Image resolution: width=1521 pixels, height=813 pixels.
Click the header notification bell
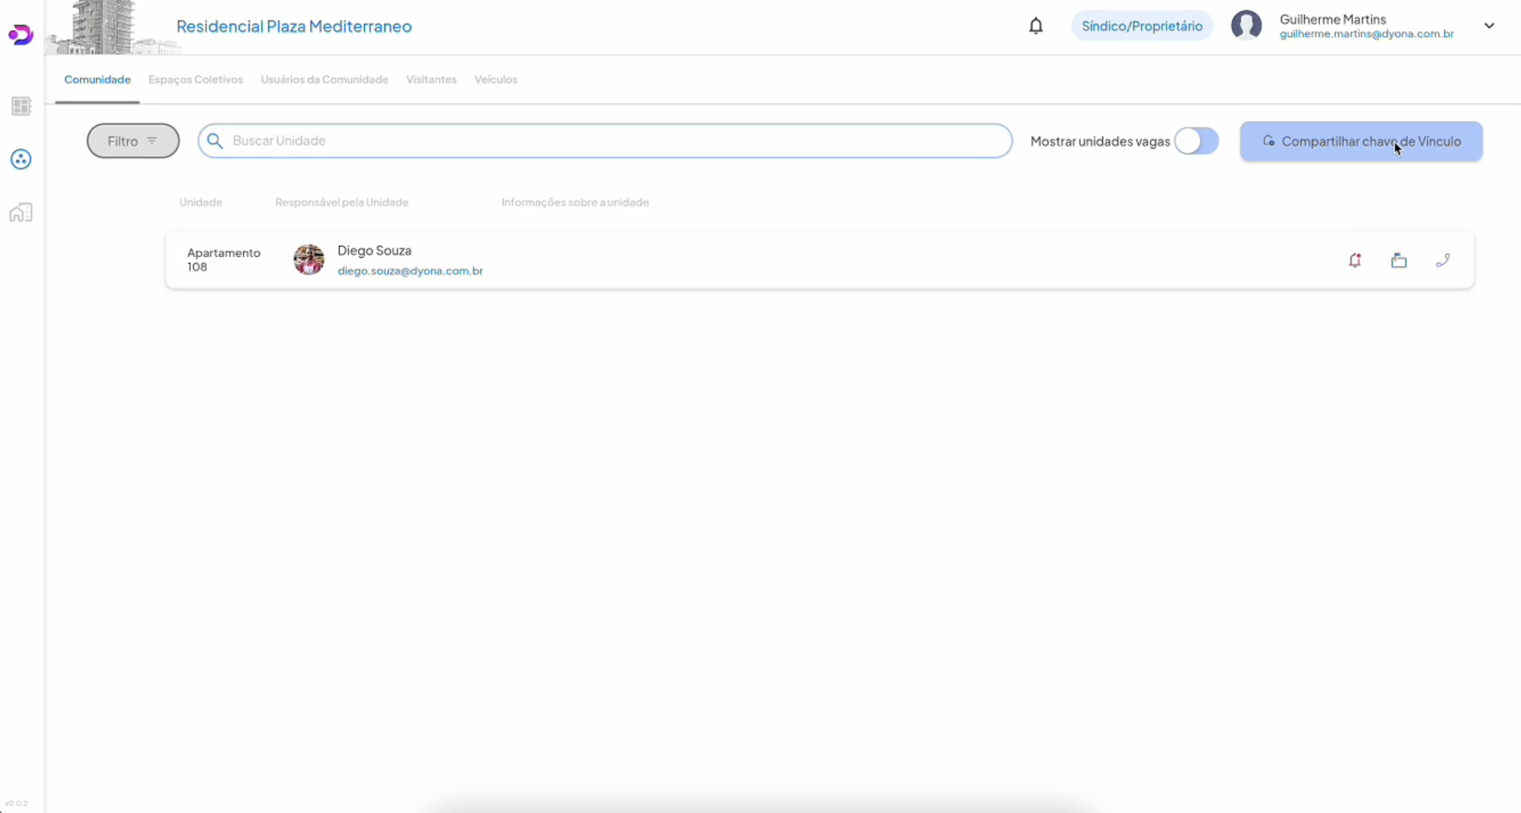tap(1036, 26)
